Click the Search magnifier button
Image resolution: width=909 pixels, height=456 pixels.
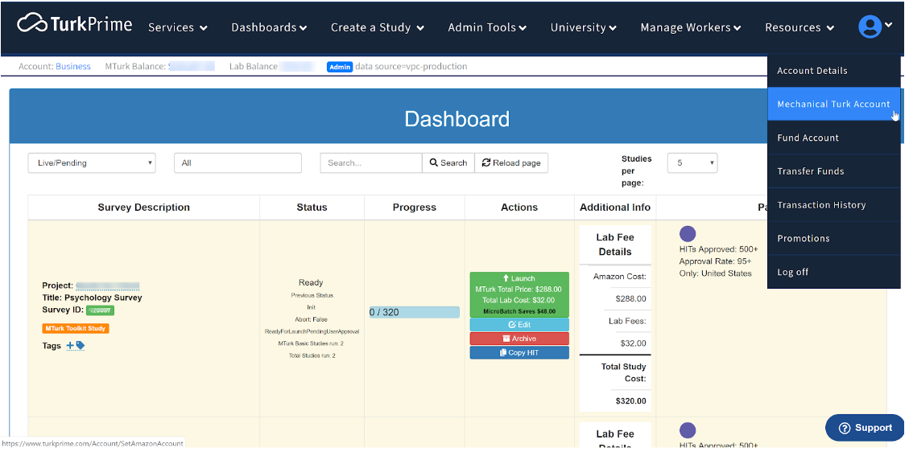pyautogui.click(x=448, y=162)
